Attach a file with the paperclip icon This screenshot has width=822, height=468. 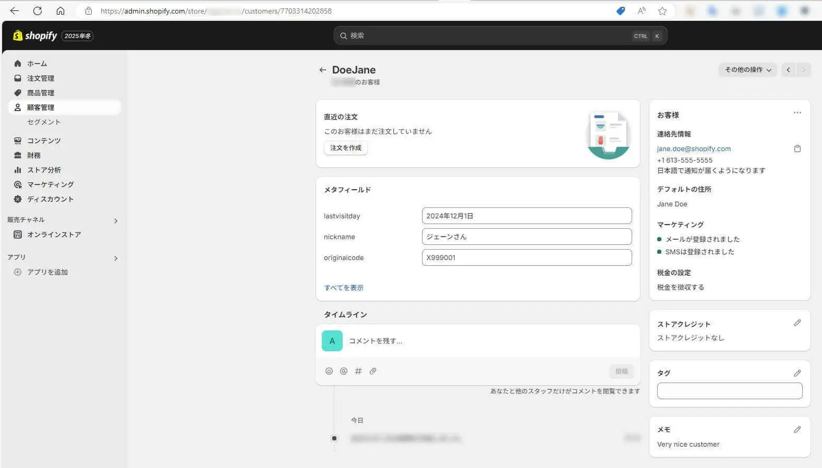[x=373, y=371]
